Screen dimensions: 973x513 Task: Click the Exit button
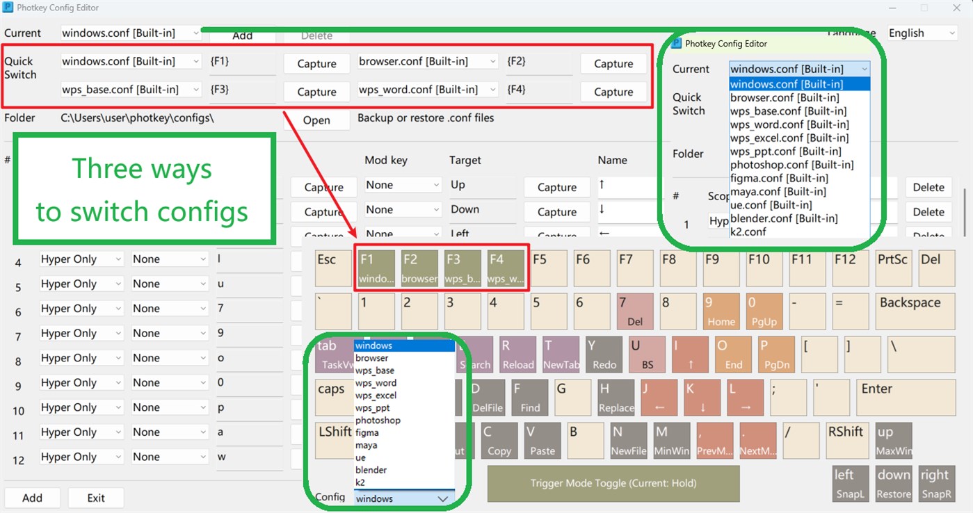(x=96, y=498)
